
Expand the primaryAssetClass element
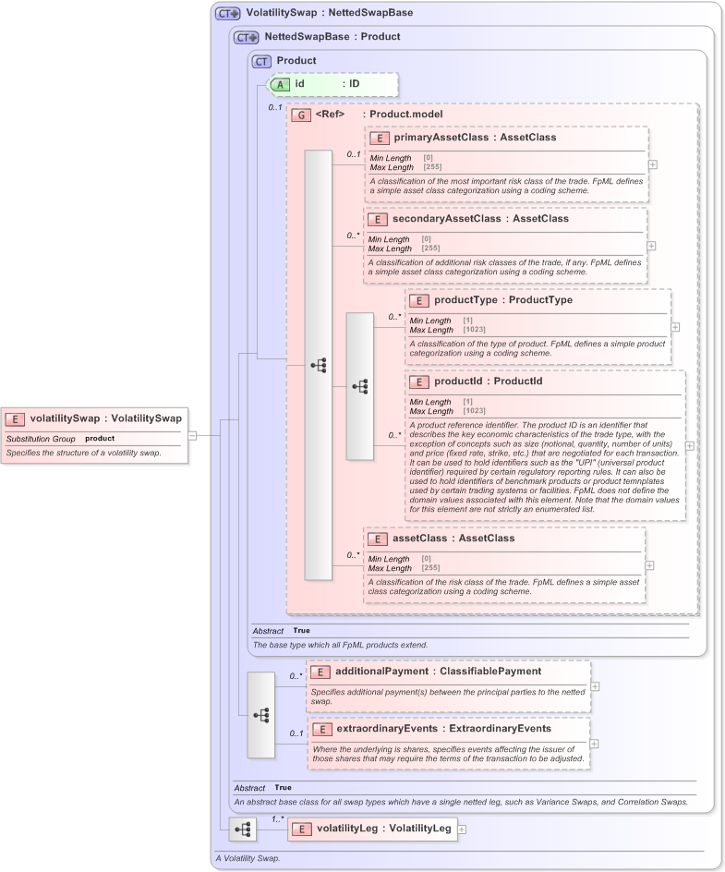653,164
